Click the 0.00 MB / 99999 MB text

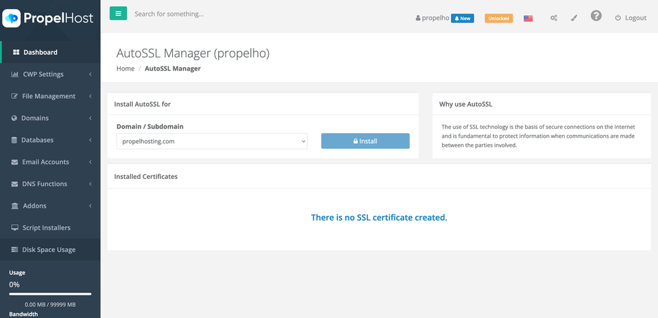coord(50,304)
